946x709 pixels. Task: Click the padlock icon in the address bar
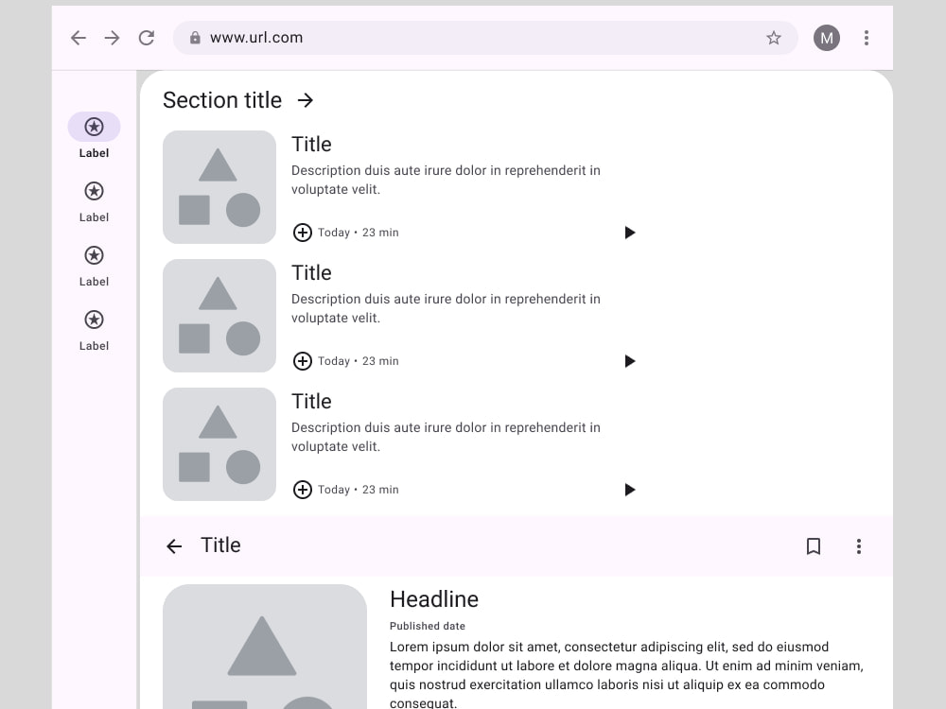pyautogui.click(x=195, y=38)
